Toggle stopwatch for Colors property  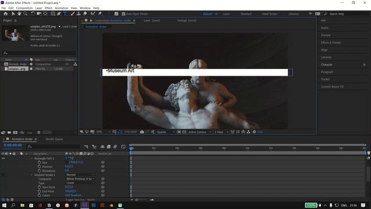pos(39,195)
